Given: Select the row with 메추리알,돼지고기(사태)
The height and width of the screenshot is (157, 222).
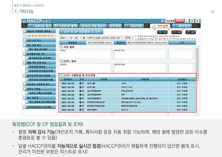Looking at the screenshot, I should coord(128,102).
